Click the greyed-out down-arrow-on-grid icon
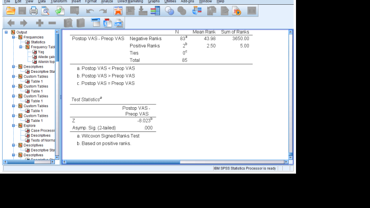The image size is (370, 208). (x=143, y=11)
